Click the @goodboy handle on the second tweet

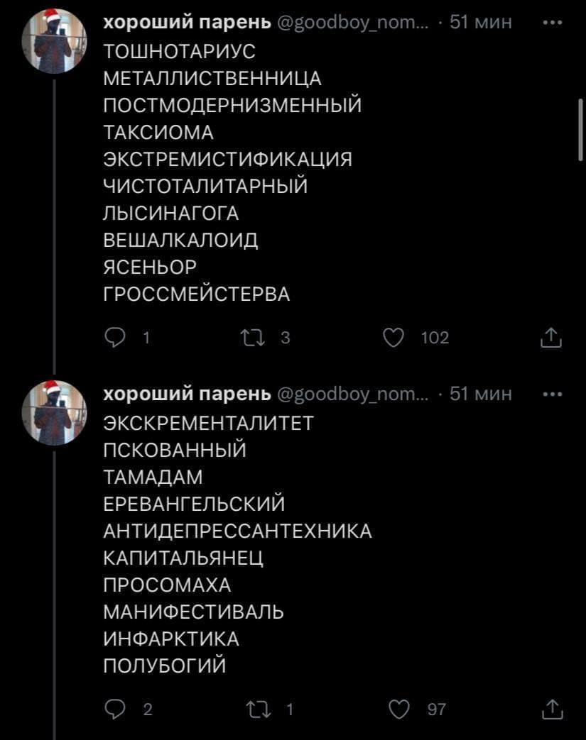click(352, 394)
